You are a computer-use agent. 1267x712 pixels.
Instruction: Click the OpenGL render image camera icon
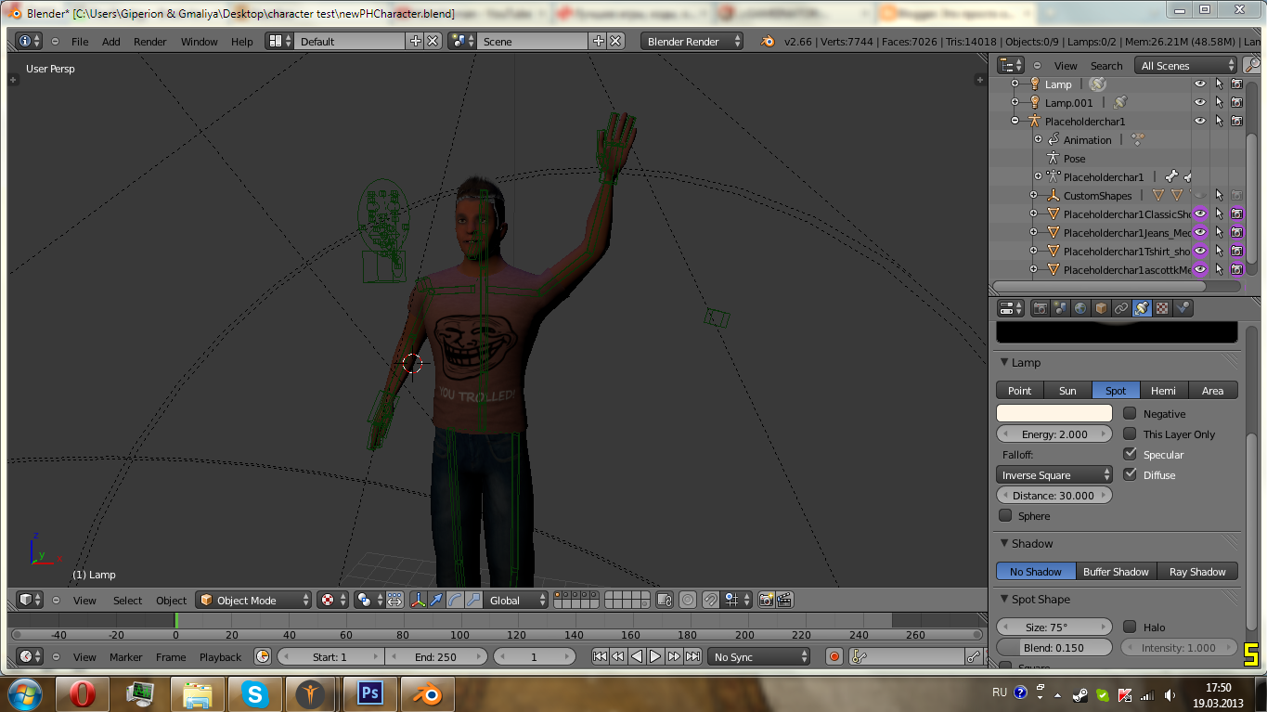pos(766,601)
